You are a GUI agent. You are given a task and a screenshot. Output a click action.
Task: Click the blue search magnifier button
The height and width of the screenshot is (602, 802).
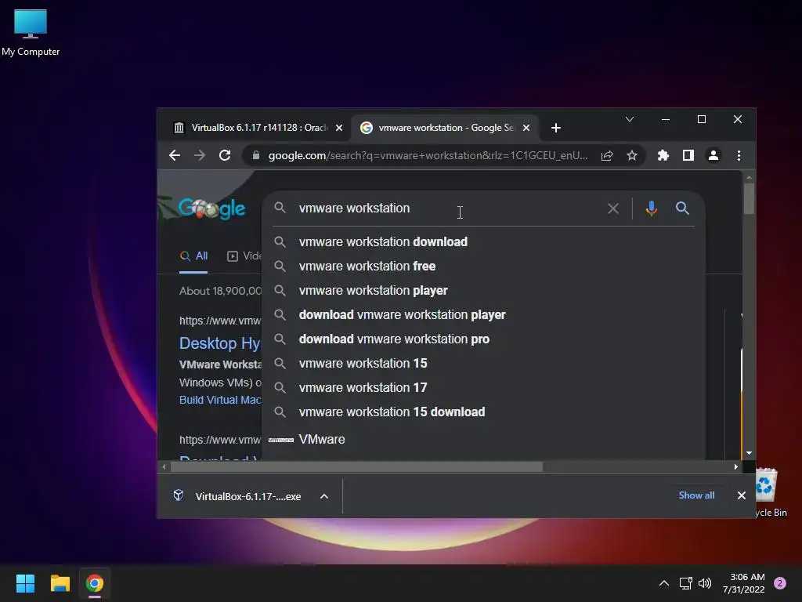coord(682,209)
